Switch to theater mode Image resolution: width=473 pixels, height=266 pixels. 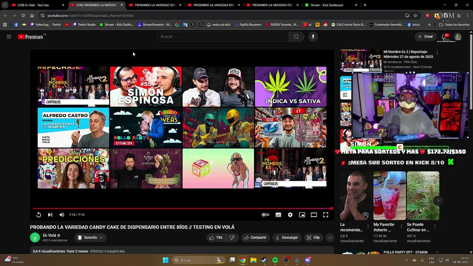[x=314, y=215]
